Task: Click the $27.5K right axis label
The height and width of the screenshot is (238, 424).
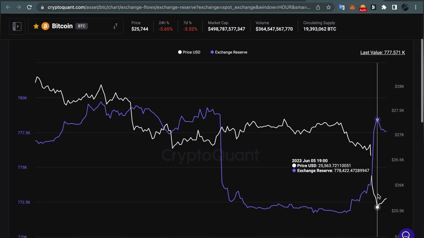Action: [397, 110]
